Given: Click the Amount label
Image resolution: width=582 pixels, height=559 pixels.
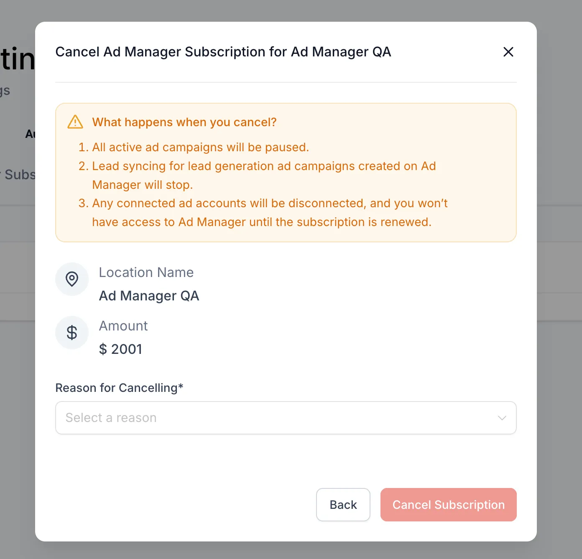Looking at the screenshot, I should coord(123,326).
